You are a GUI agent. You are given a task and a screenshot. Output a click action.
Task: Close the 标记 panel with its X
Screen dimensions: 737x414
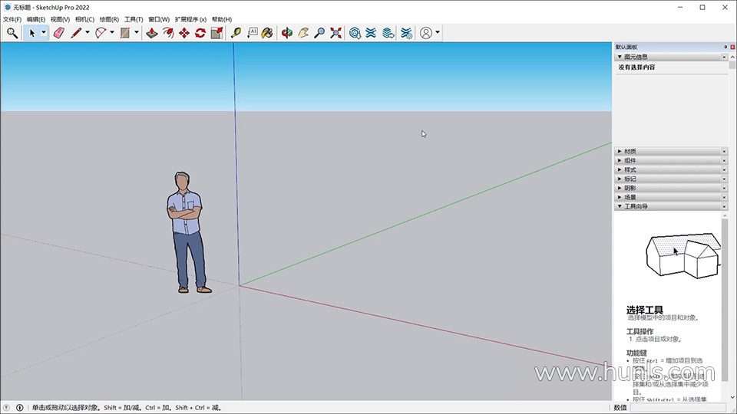click(x=724, y=179)
